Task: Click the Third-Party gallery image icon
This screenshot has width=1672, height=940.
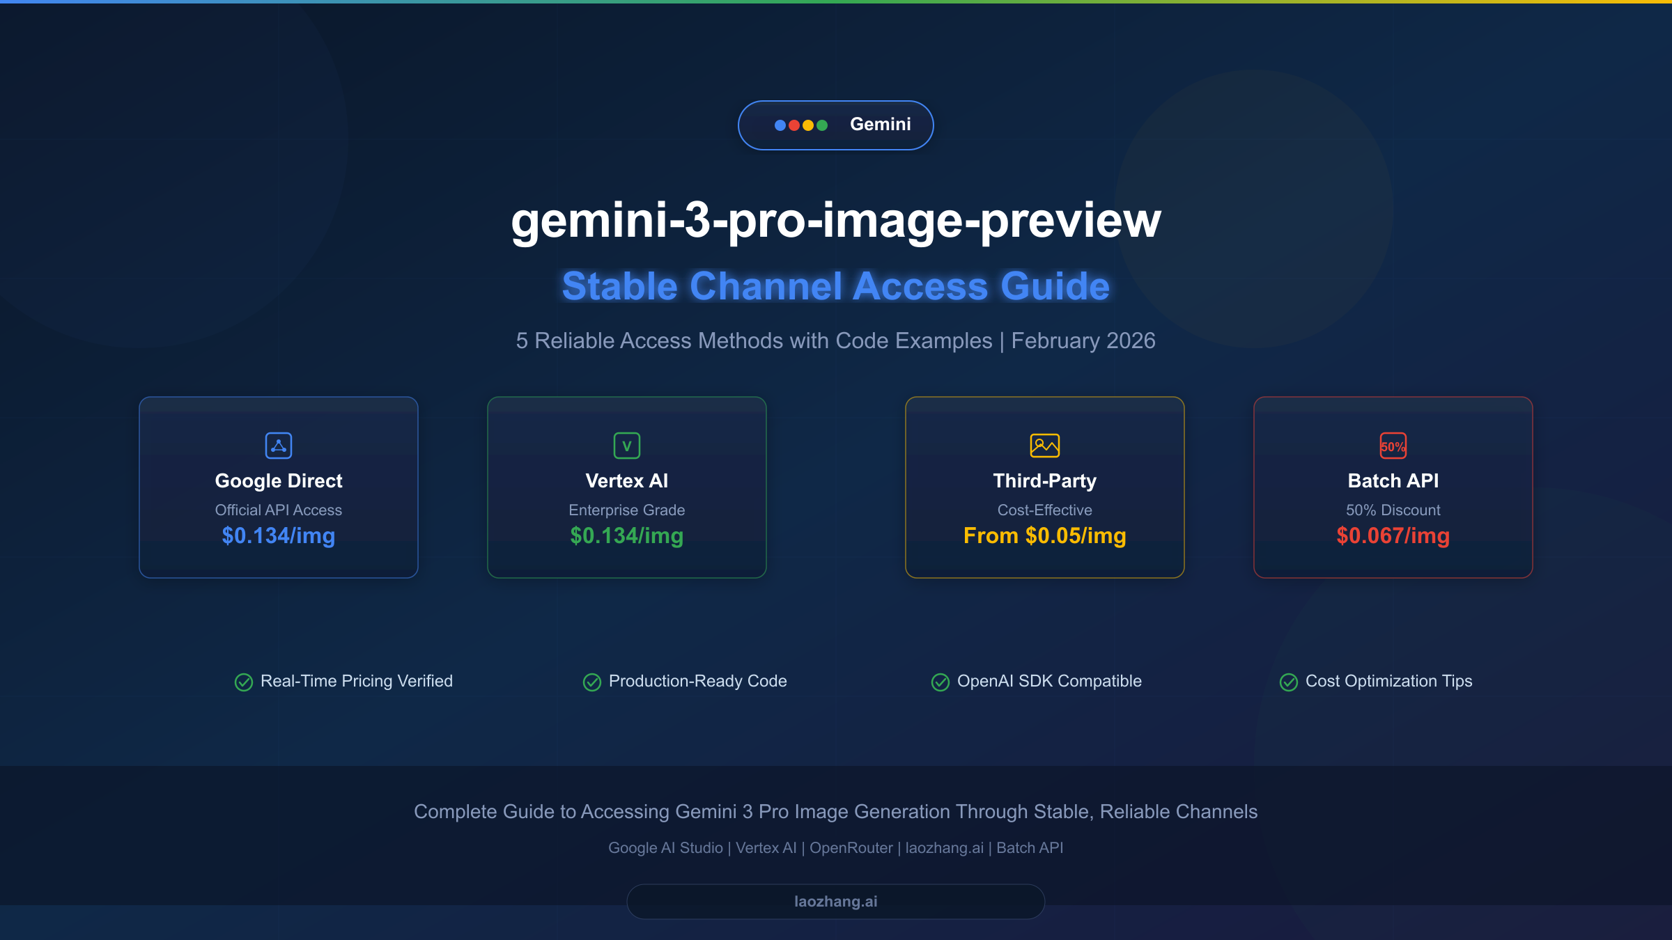Action: click(1045, 446)
